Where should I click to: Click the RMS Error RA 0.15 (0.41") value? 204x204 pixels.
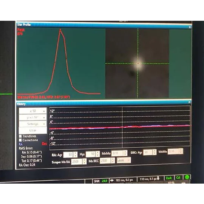[x=32, y=152]
